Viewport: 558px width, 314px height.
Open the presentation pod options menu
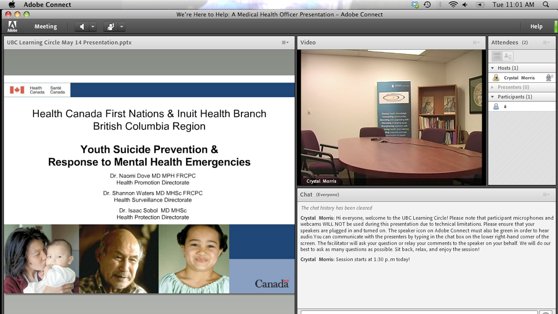[285, 43]
